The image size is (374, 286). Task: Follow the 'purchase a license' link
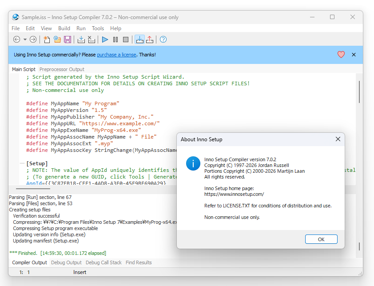[x=116, y=55]
